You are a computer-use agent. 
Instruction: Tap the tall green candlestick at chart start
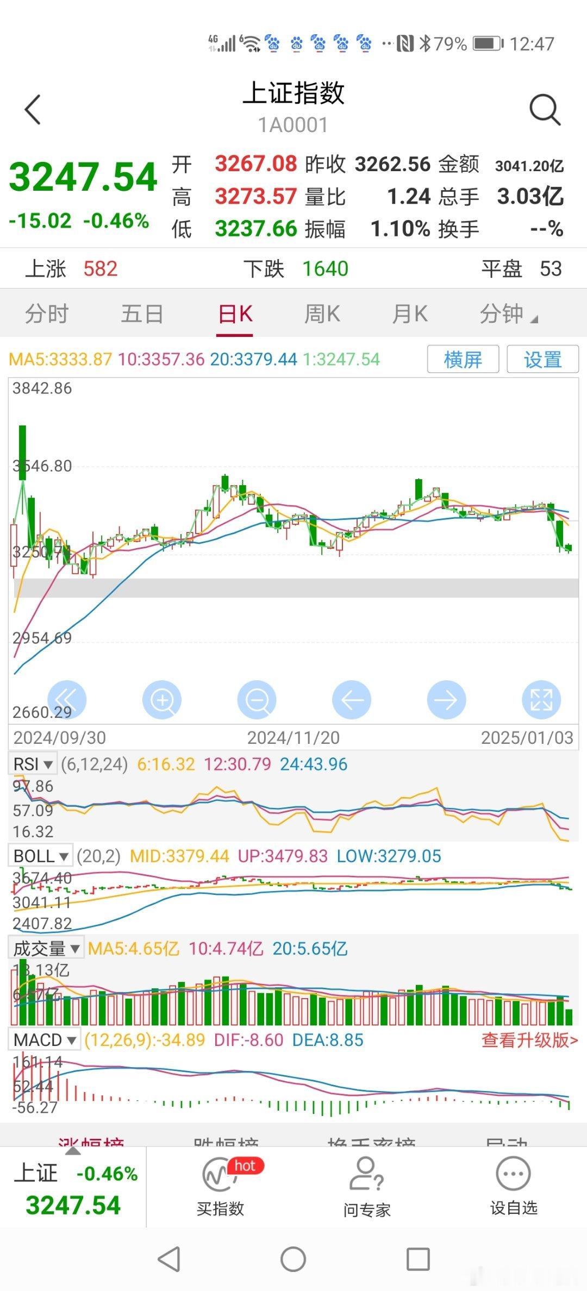point(22,453)
